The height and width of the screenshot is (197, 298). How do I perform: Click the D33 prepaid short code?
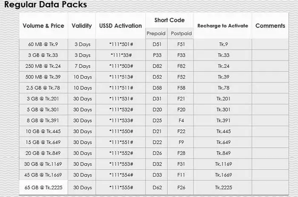156,175
